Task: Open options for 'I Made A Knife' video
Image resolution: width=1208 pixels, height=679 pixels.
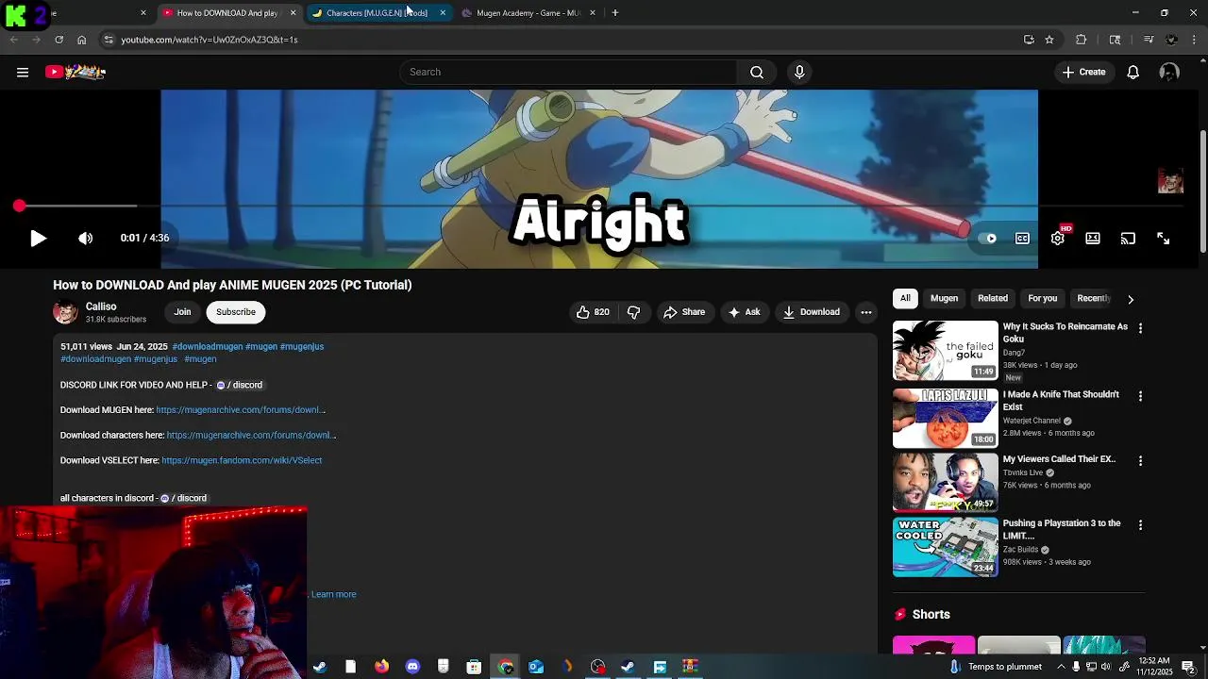Action: (x=1140, y=396)
